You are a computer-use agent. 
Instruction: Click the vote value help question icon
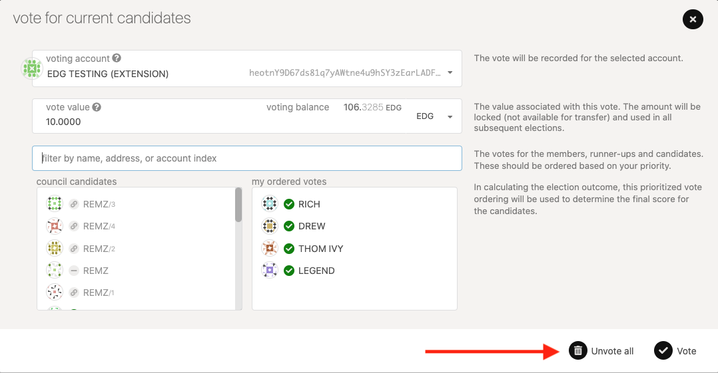coord(97,107)
